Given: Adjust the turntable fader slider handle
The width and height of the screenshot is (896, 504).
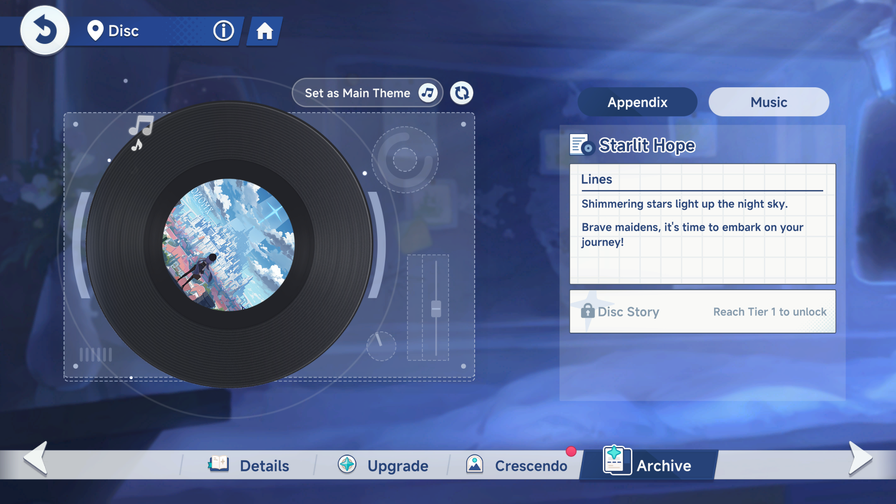Looking at the screenshot, I should pyautogui.click(x=436, y=308).
